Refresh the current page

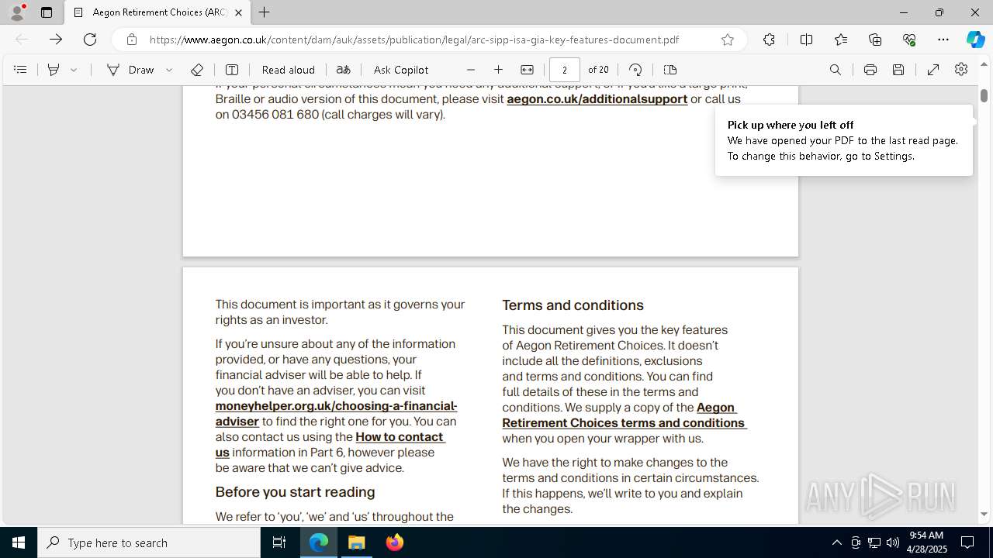point(90,40)
